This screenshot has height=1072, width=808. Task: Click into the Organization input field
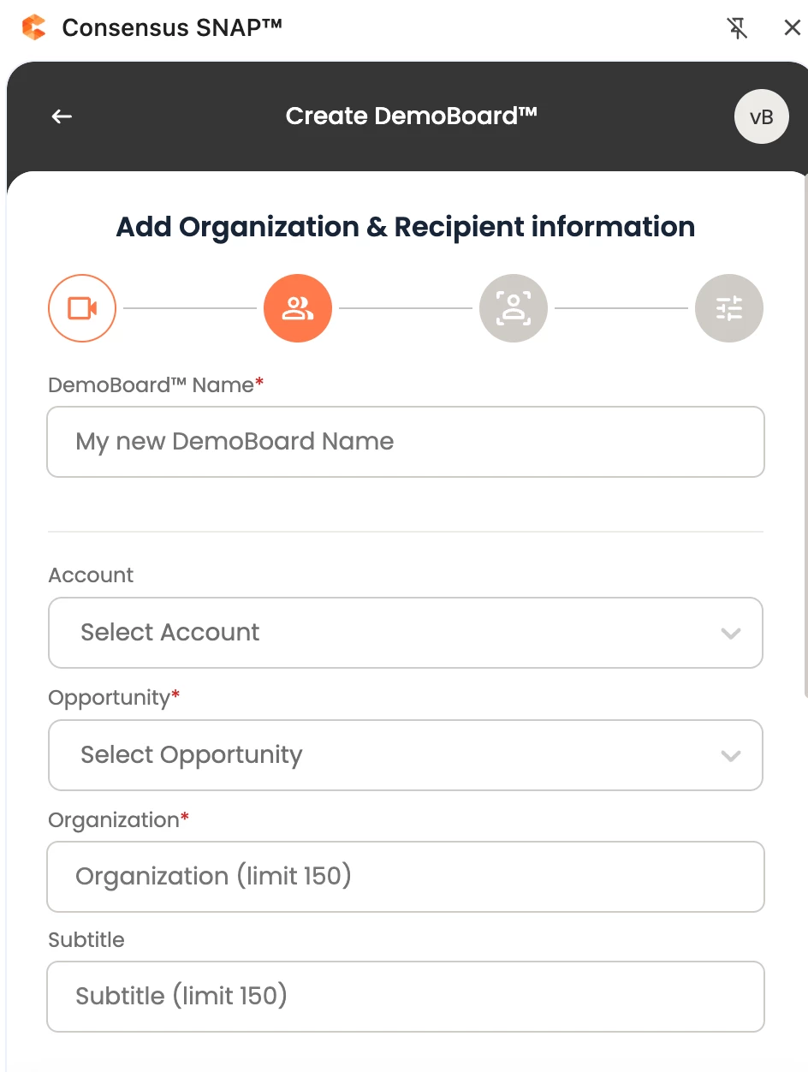(406, 877)
